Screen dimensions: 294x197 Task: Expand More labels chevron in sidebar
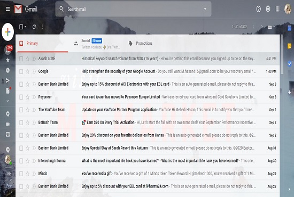7,101
